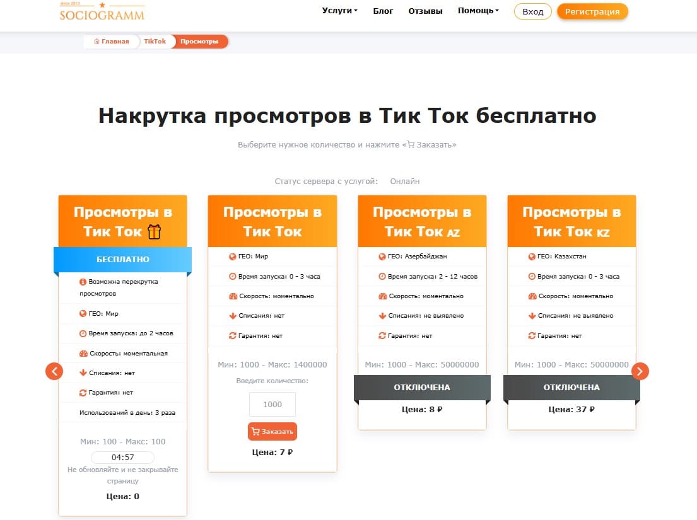The width and height of the screenshot is (697, 520).
Task: Click the Цена: 37 ₽ text
Action: pyautogui.click(x=571, y=410)
